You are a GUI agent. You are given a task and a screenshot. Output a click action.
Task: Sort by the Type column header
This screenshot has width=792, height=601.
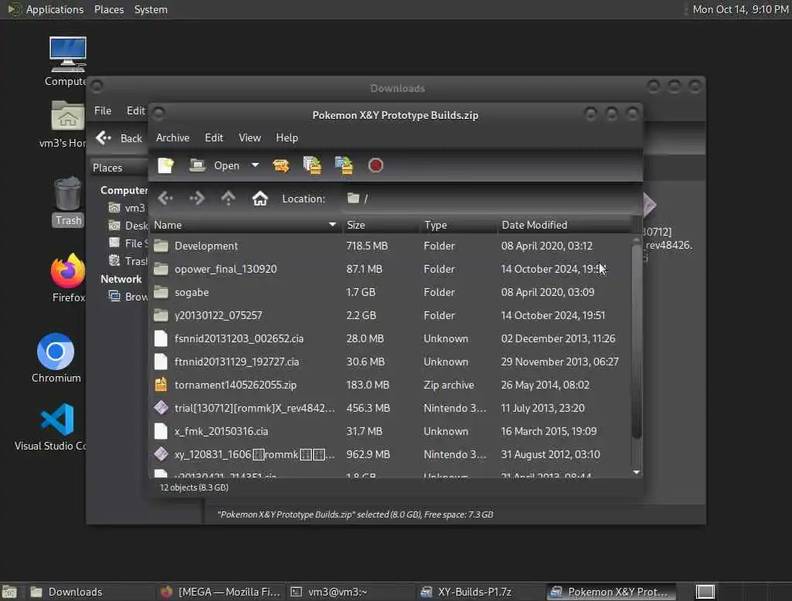[458, 225]
